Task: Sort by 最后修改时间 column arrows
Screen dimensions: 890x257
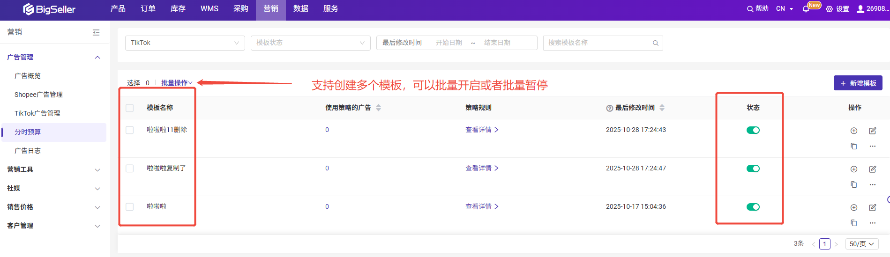Action: click(x=662, y=108)
